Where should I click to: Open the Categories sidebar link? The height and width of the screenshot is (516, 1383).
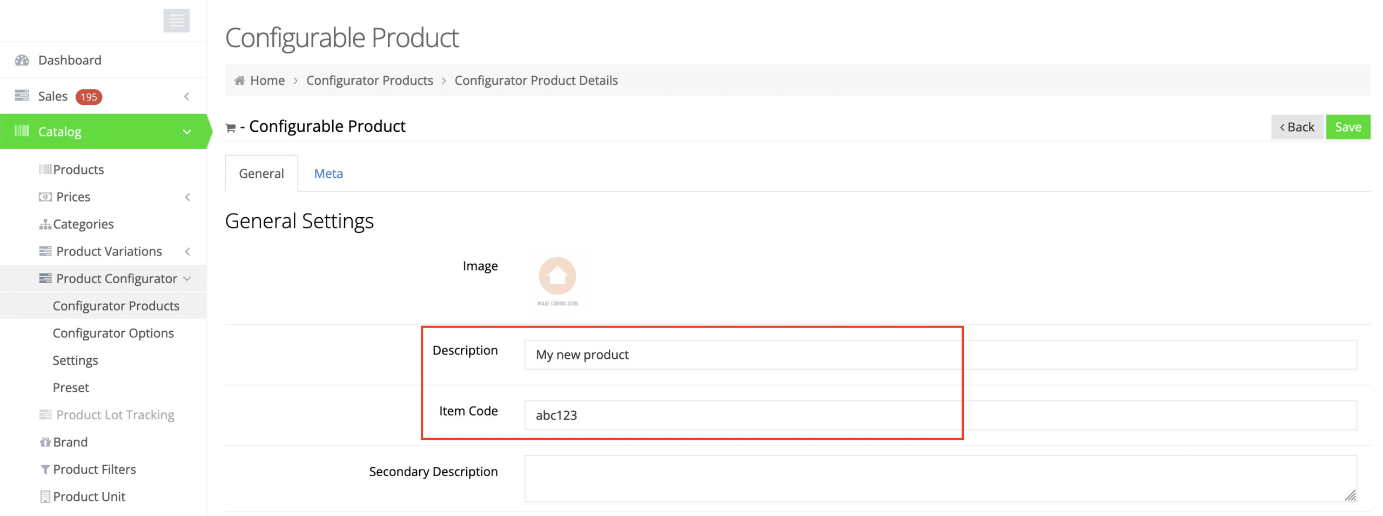coord(83,224)
